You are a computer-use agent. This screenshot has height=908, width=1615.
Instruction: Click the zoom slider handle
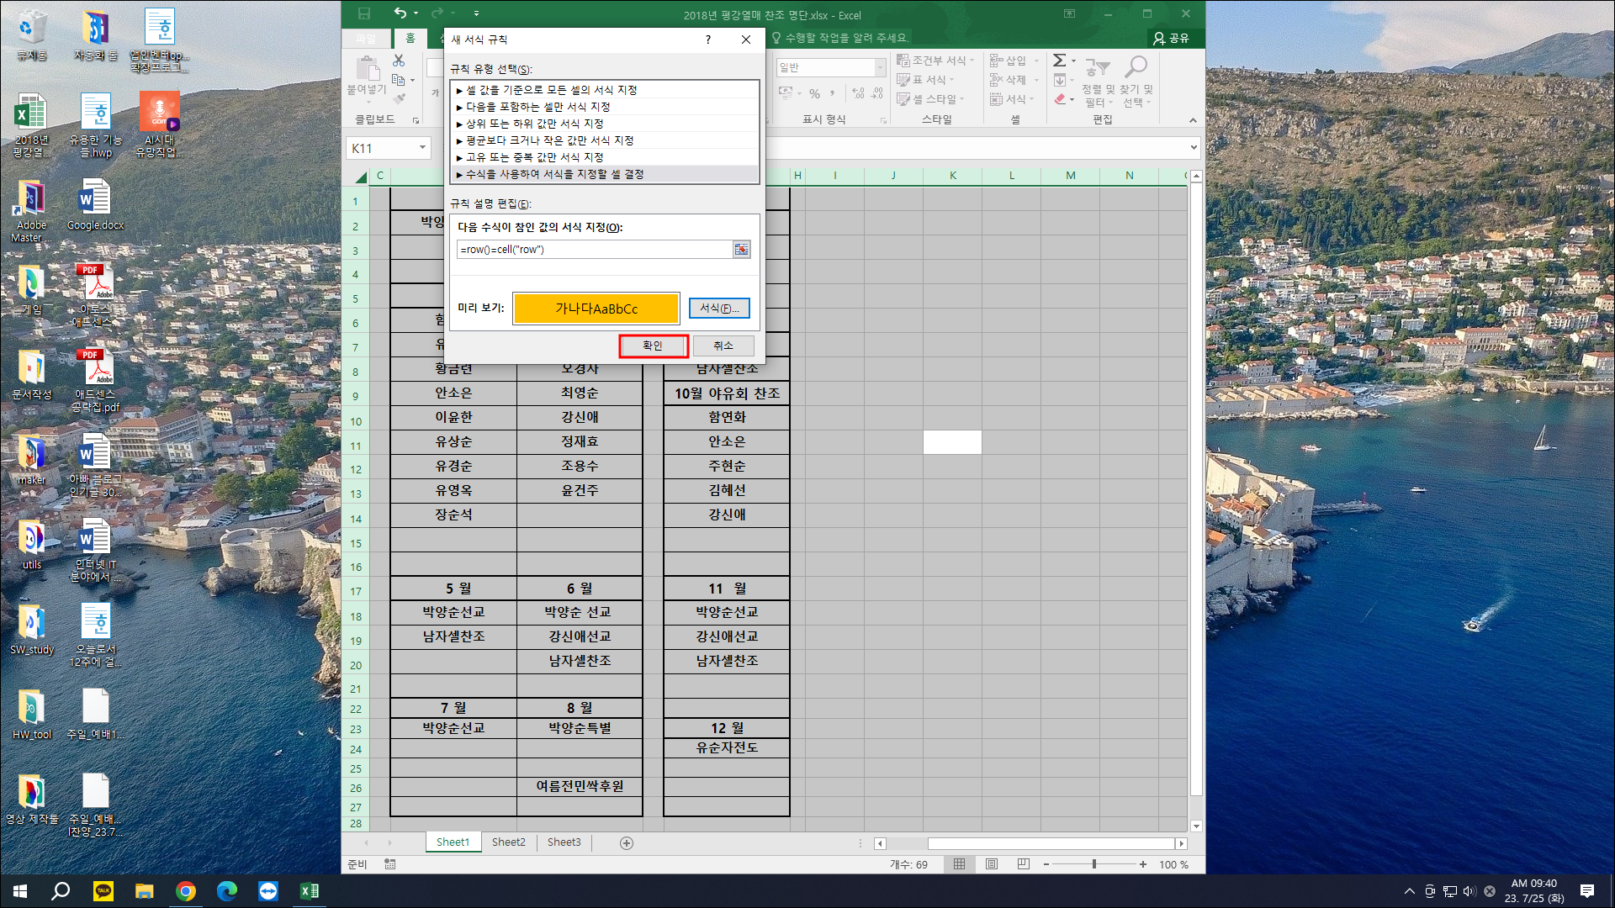pos(1093,864)
